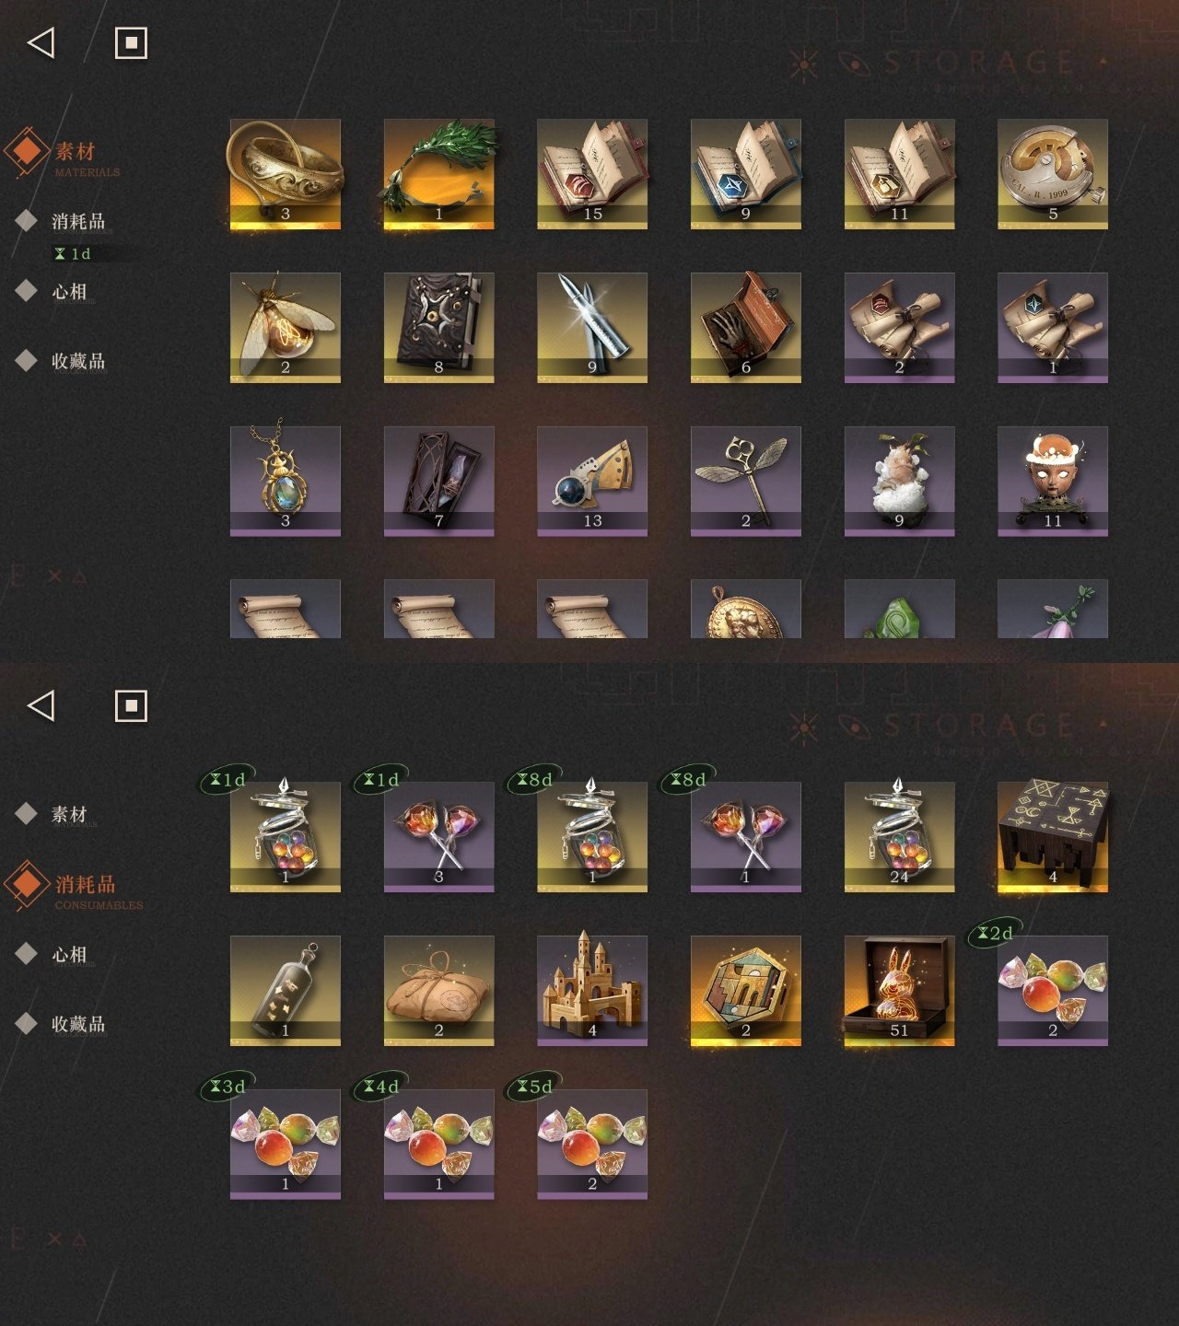Switch to 消耗品 tab in upper panel
Image resolution: width=1179 pixels, height=1326 pixels.
point(78,221)
